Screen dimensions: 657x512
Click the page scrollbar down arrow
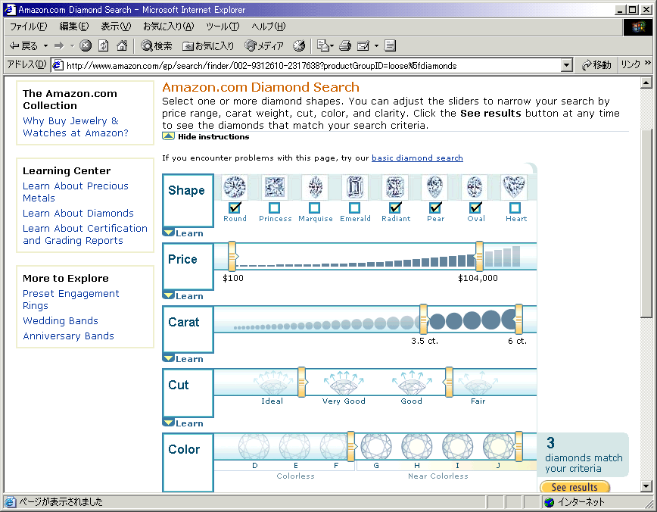click(x=646, y=486)
